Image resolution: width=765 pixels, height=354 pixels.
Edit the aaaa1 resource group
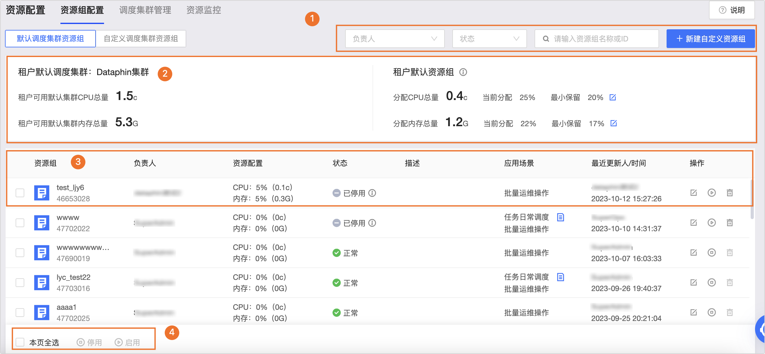click(x=693, y=312)
